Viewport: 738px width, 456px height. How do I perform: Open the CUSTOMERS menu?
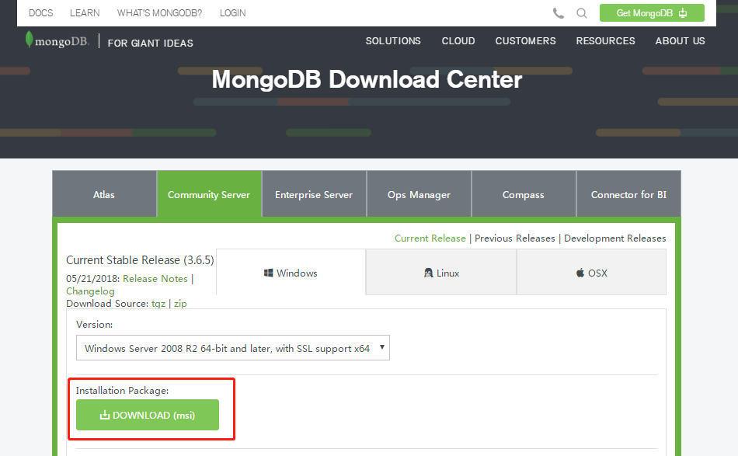point(525,41)
